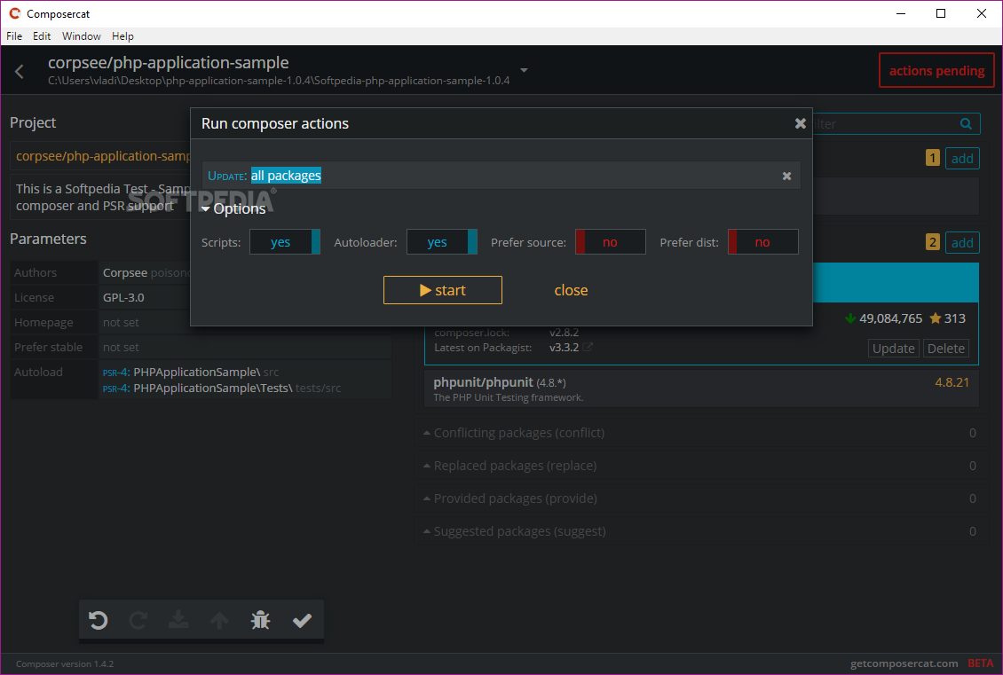Click the Authors value Corpsee
Screen dimensions: 1003x675
tap(125, 273)
